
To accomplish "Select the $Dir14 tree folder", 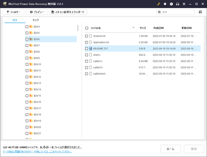I will 37,89.
